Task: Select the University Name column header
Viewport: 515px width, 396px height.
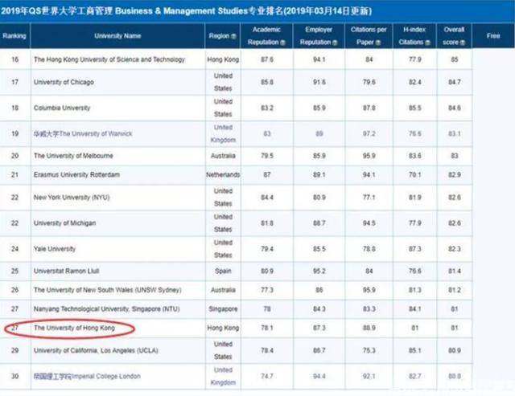Action: point(117,36)
